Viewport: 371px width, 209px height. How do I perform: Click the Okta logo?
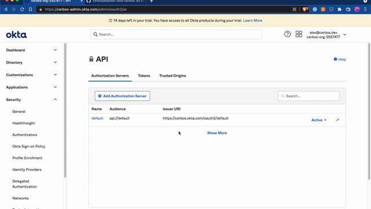pyautogui.click(x=16, y=35)
